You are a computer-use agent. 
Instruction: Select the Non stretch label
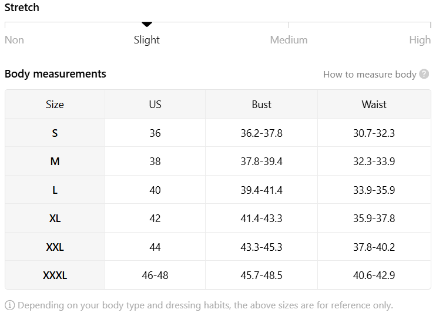click(x=14, y=40)
